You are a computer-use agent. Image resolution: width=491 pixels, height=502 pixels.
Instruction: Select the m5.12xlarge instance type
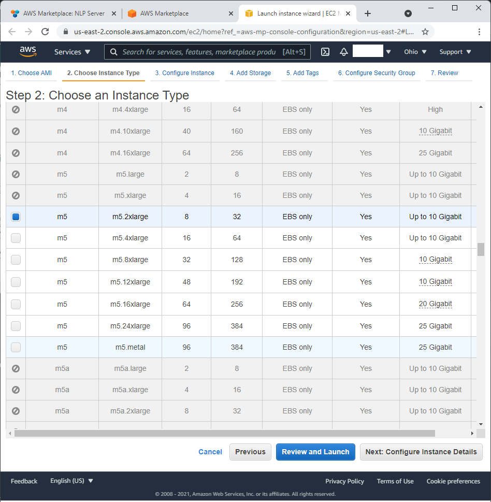pyautogui.click(x=16, y=282)
